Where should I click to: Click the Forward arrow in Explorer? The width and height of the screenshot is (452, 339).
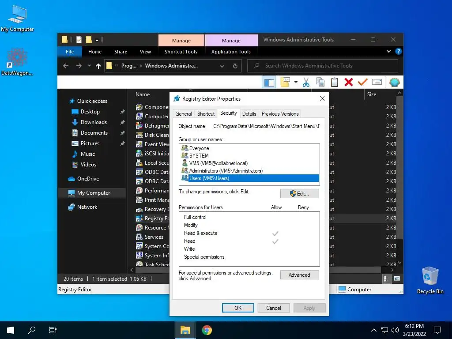coord(79,66)
